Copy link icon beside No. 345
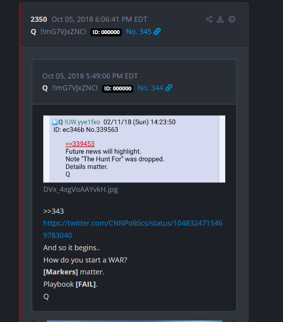The image size is (283, 322). (157, 32)
